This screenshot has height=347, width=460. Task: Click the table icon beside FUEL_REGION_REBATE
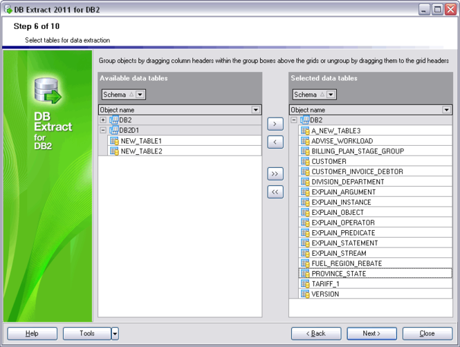coord(305,263)
